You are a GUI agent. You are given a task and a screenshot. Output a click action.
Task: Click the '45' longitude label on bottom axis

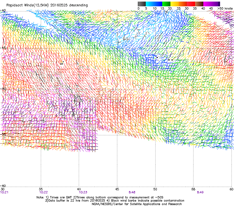(117, 189)
